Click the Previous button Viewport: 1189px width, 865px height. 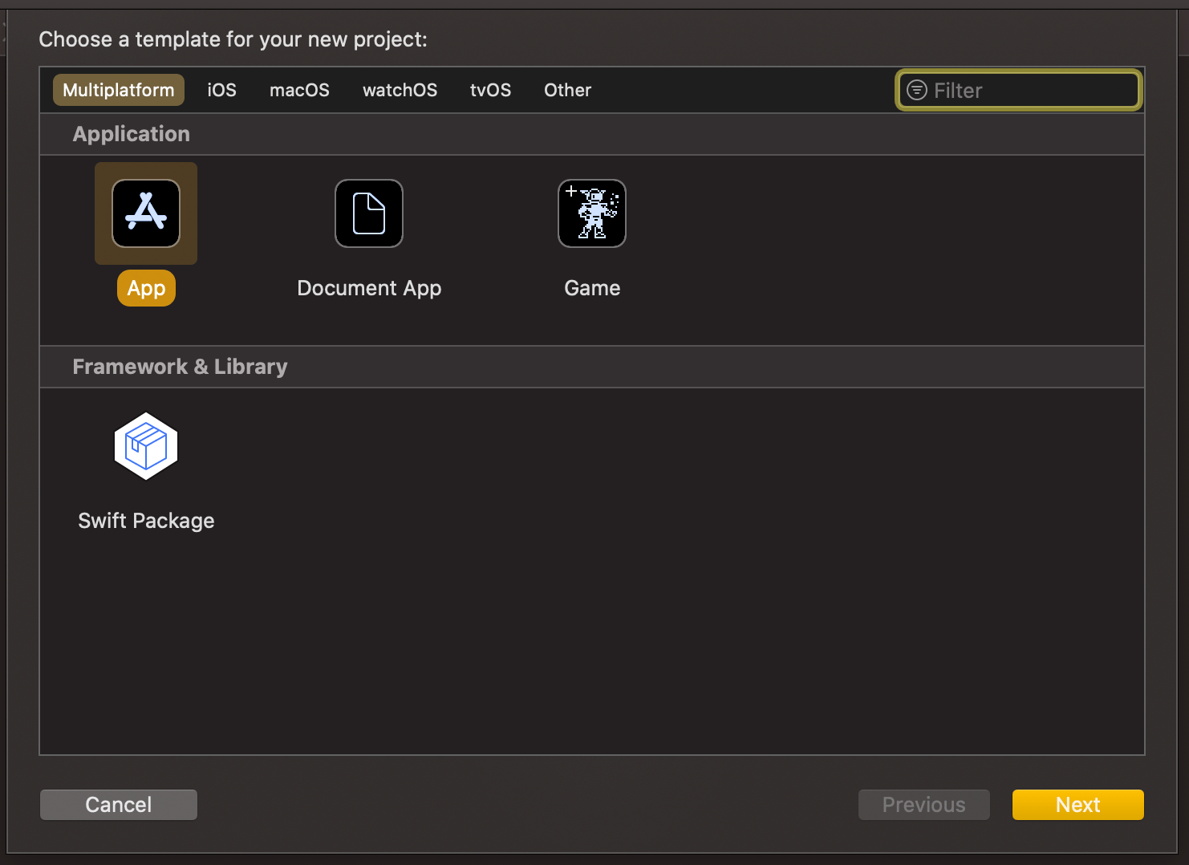(x=923, y=805)
